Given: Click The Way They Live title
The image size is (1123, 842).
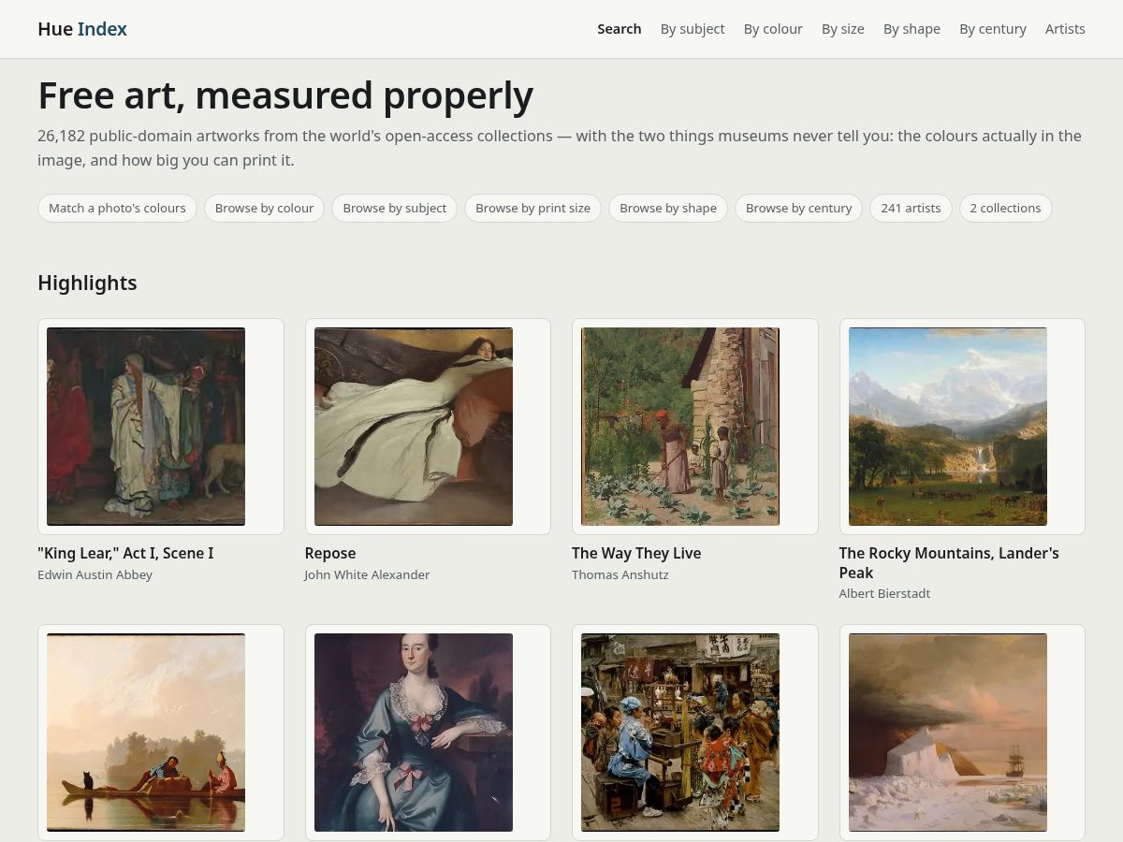Looking at the screenshot, I should click(x=636, y=553).
